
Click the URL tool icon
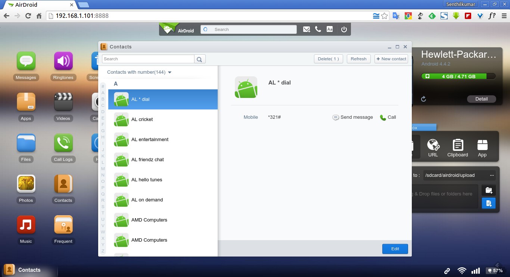[433, 145]
